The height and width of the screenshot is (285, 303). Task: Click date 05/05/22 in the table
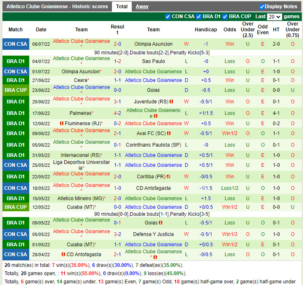coord(41,234)
